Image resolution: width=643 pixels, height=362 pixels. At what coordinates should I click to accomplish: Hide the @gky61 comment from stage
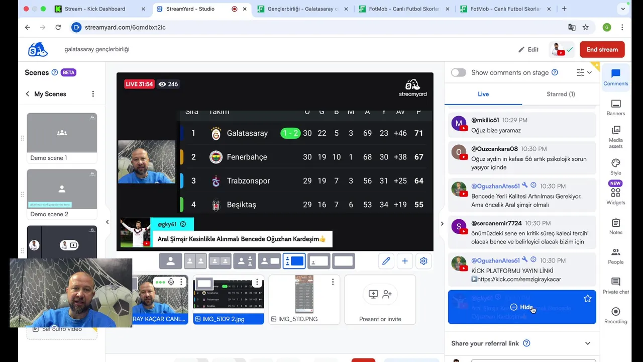click(522, 307)
